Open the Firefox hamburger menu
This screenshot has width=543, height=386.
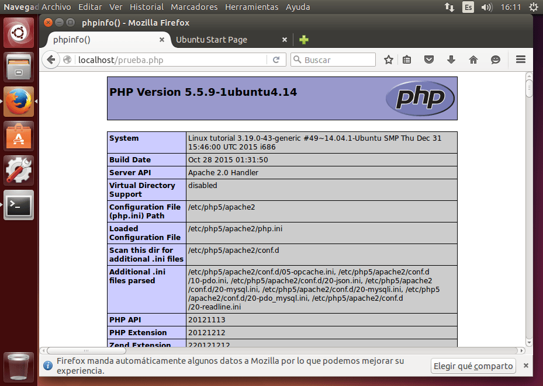pos(520,60)
